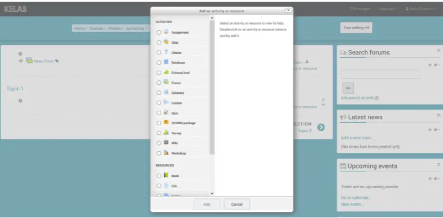Collapse the Upcoming events block
The width and height of the screenshot is (443, 218).
pos(438,164)
